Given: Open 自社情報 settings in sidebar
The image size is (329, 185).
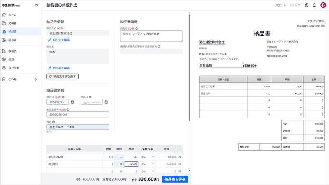Looking at the screenshot, I should (20, 68).
